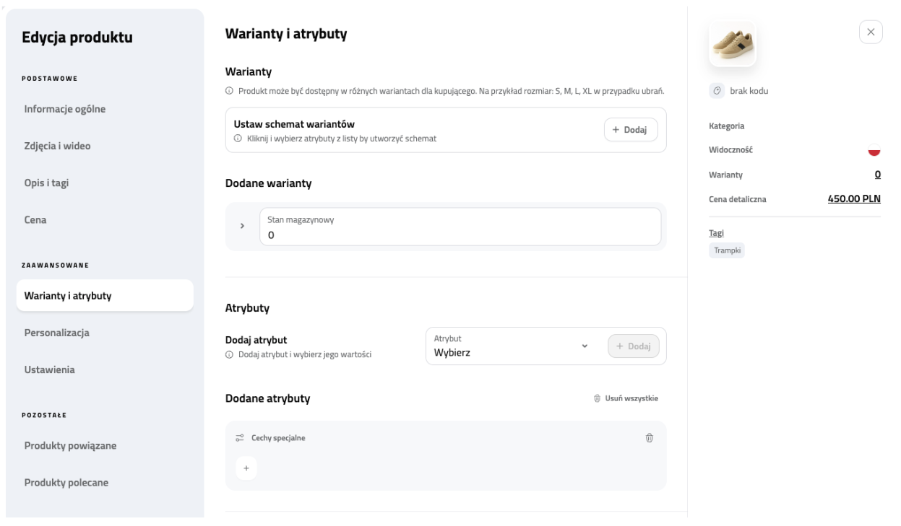901x526 pixels.
Task: Open the Atrybut Wybierz dropdown
Action: pos(512,346)
